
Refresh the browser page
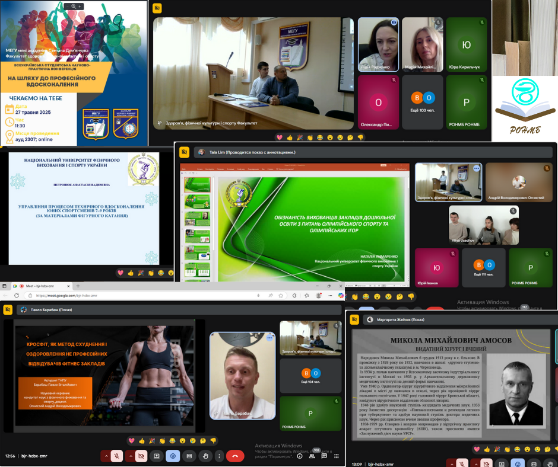coord(17,295)
